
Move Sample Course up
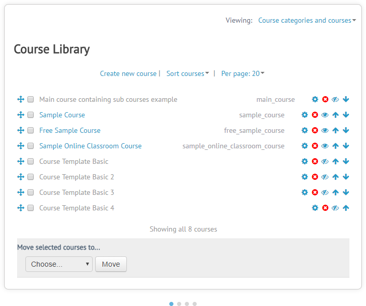pos(335,115)
